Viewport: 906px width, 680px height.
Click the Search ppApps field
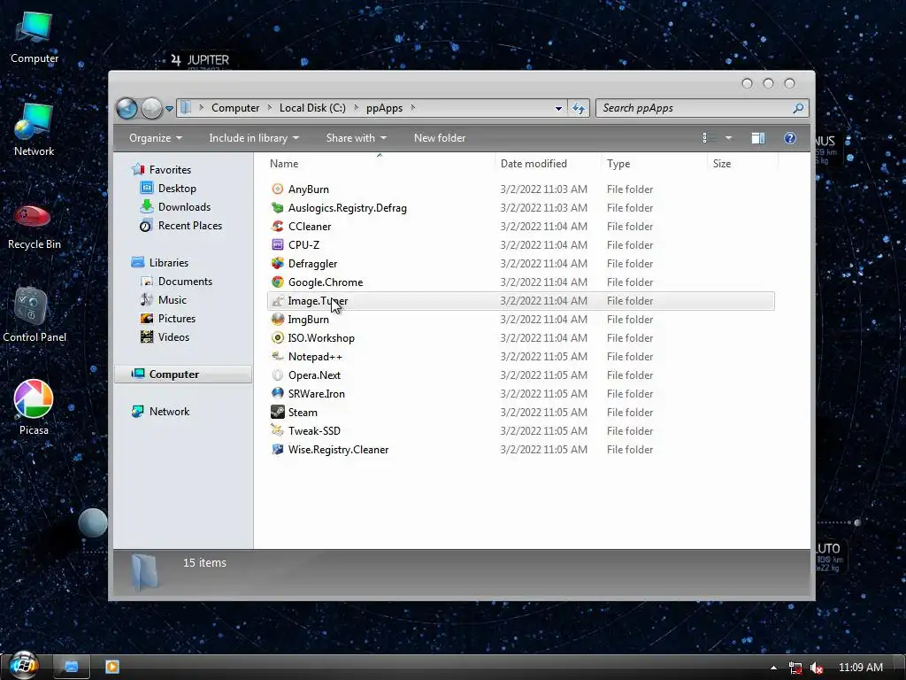point(694,108)
